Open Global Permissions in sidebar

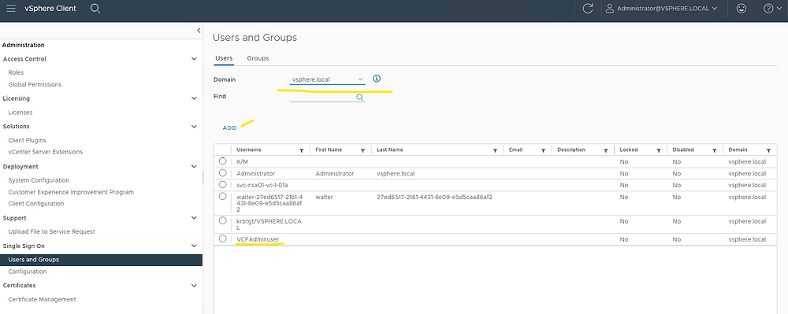pos(35,84)
